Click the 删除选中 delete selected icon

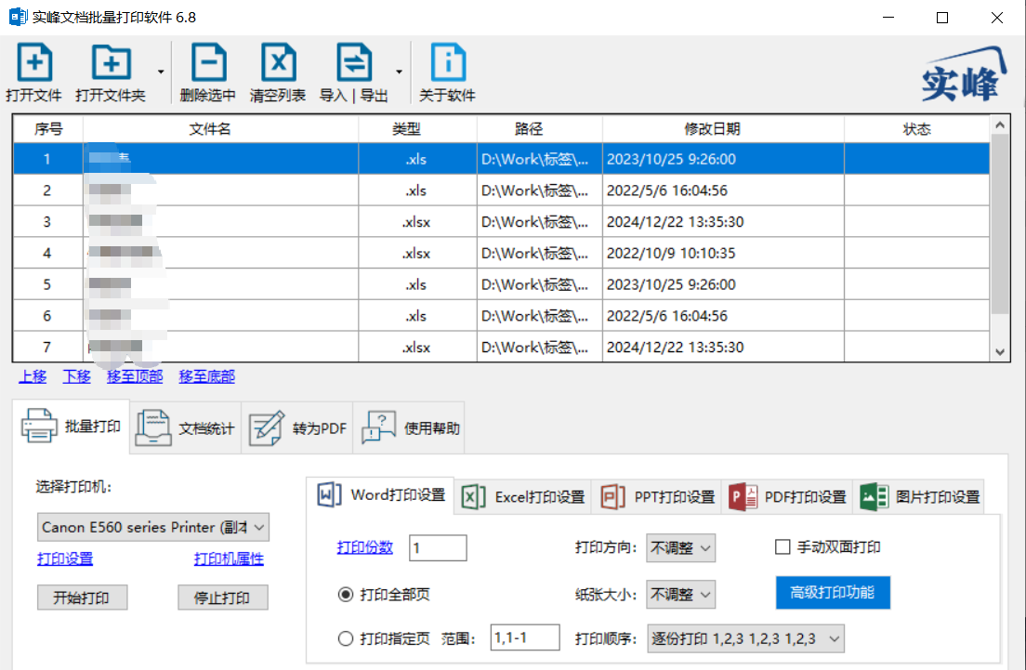[209, 63]
